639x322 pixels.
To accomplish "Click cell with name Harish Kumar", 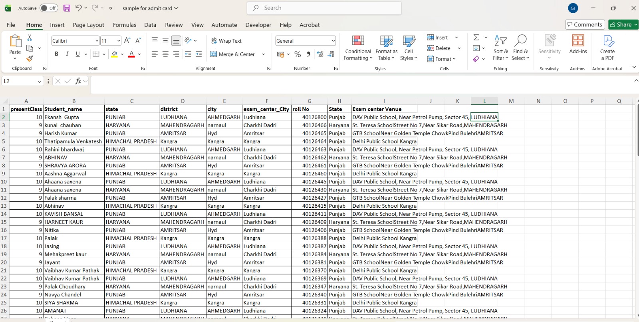I will click(74, 133).
